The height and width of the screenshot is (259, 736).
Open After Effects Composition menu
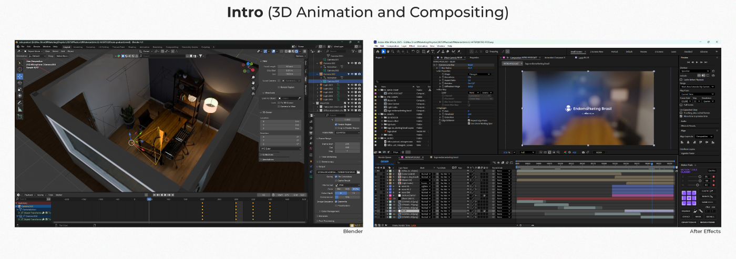pyautogui.click(x=393, y=46)
